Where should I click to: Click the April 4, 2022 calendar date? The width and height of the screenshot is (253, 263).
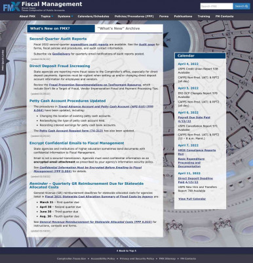(188, 64)
